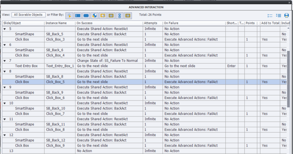Collapse the slide 5 group
Image resolution: width=293 pixels, height=154 pixels.
point(5,29)
